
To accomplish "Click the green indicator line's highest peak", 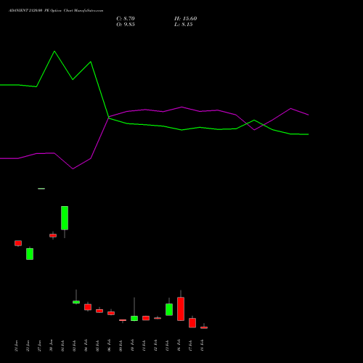I will point(54,52).
